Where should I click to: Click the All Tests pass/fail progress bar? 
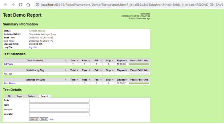(x=139, y=64)
